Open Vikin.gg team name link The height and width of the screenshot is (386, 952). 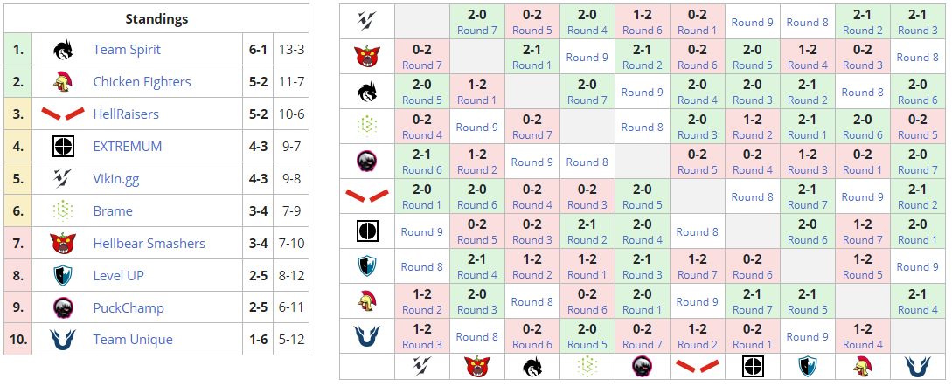click(x=116, y=178)
